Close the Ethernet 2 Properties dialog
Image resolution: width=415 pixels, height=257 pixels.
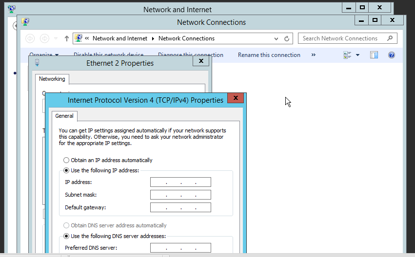point(201,61)
